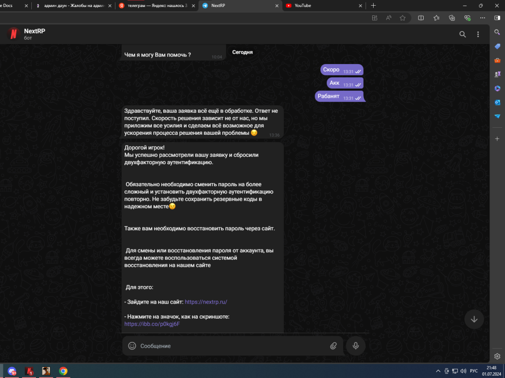Switch to the 'телеграм — Яндекс' tab
The image size is (505, 378).
tap(157, 6)
